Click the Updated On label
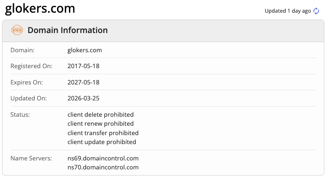Viewport: 328px width, 180px height. [29, 98]
